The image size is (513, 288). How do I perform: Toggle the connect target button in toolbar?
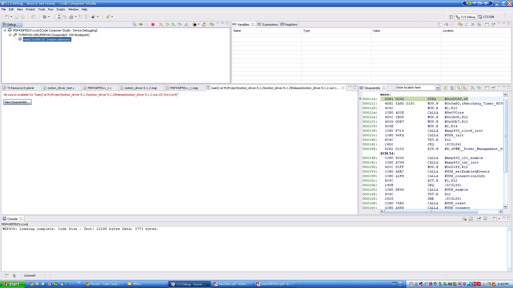point(59,17)
